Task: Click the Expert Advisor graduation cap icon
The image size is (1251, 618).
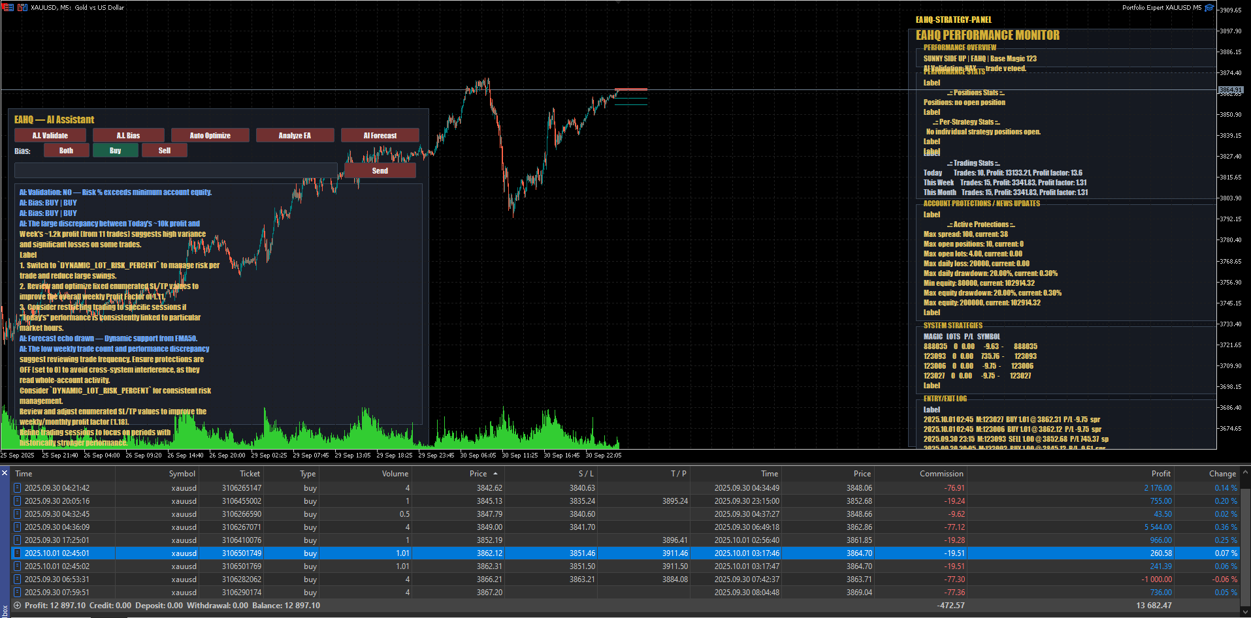Action: pos(1209,8)
